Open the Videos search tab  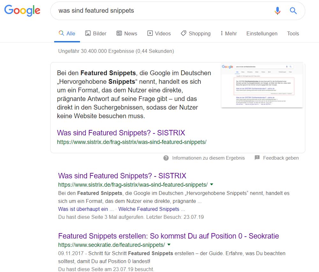click(x=159, y=33)
